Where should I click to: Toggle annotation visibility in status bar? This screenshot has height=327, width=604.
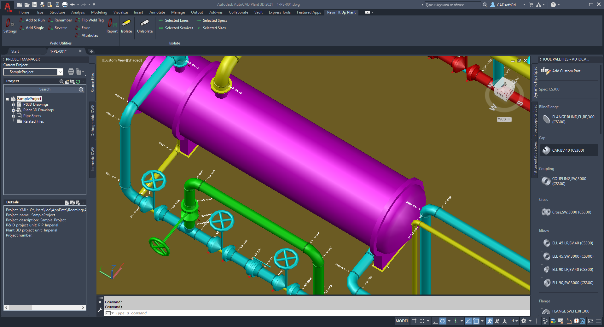point(490,321)
